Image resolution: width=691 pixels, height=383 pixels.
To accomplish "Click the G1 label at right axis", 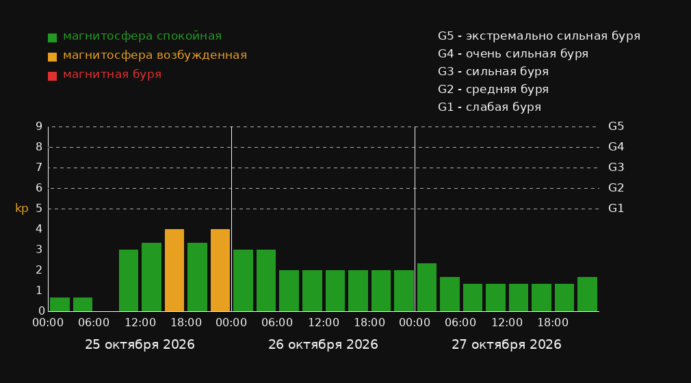I will click(616, 209).
